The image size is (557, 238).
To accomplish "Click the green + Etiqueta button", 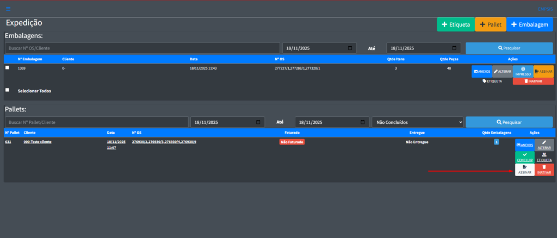I will [455, 24].
